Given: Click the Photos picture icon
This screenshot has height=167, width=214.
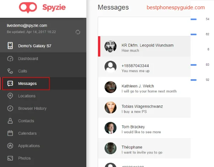Looking at the screenshot, I should click(x=10, y=158).
